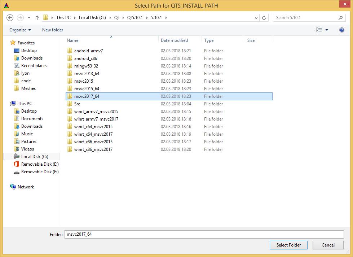Click the search magnifier icon

pos(340,17)
